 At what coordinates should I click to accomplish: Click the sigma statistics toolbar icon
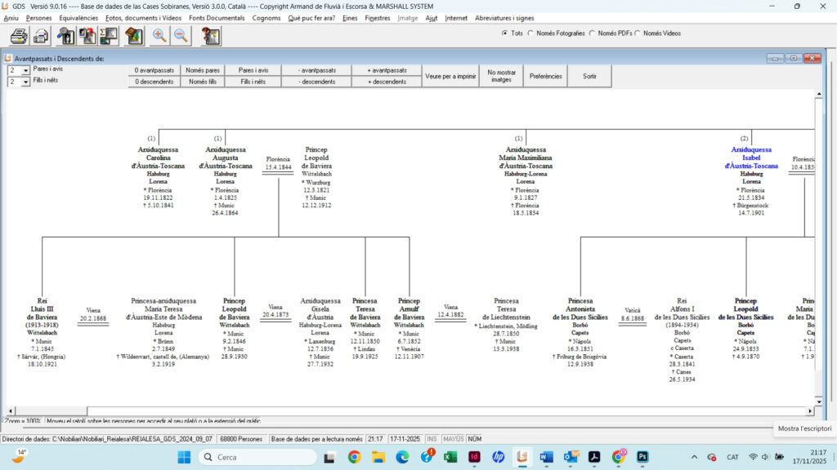click(x=109, y=35)
